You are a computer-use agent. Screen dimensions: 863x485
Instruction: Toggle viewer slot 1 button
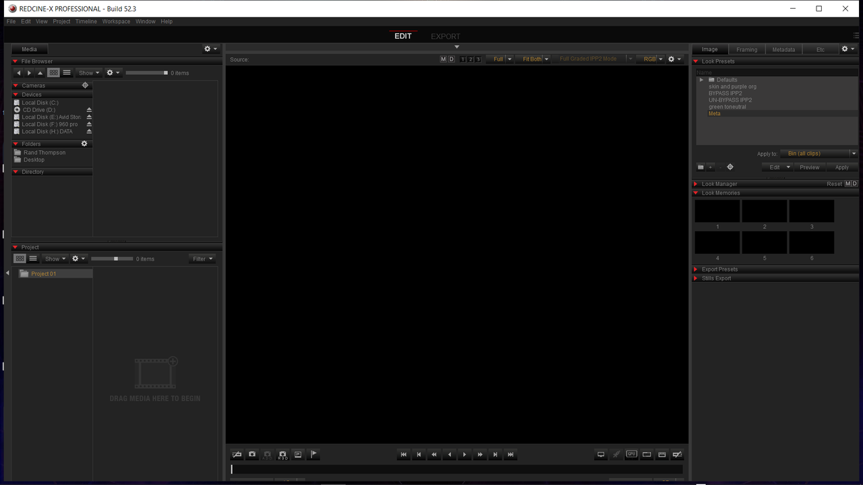463,59
